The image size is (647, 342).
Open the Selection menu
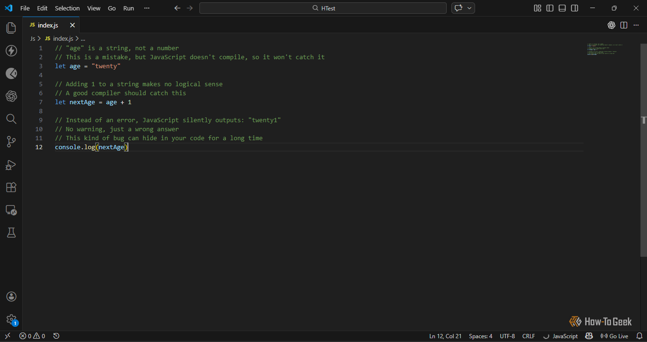[x=67, y=8]
